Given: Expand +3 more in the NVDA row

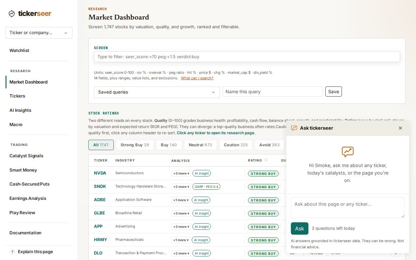Looking at the screenshot, I should click(x=181, y=173).
